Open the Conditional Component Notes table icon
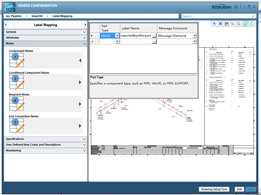261x195 pixels. [17, 82]
